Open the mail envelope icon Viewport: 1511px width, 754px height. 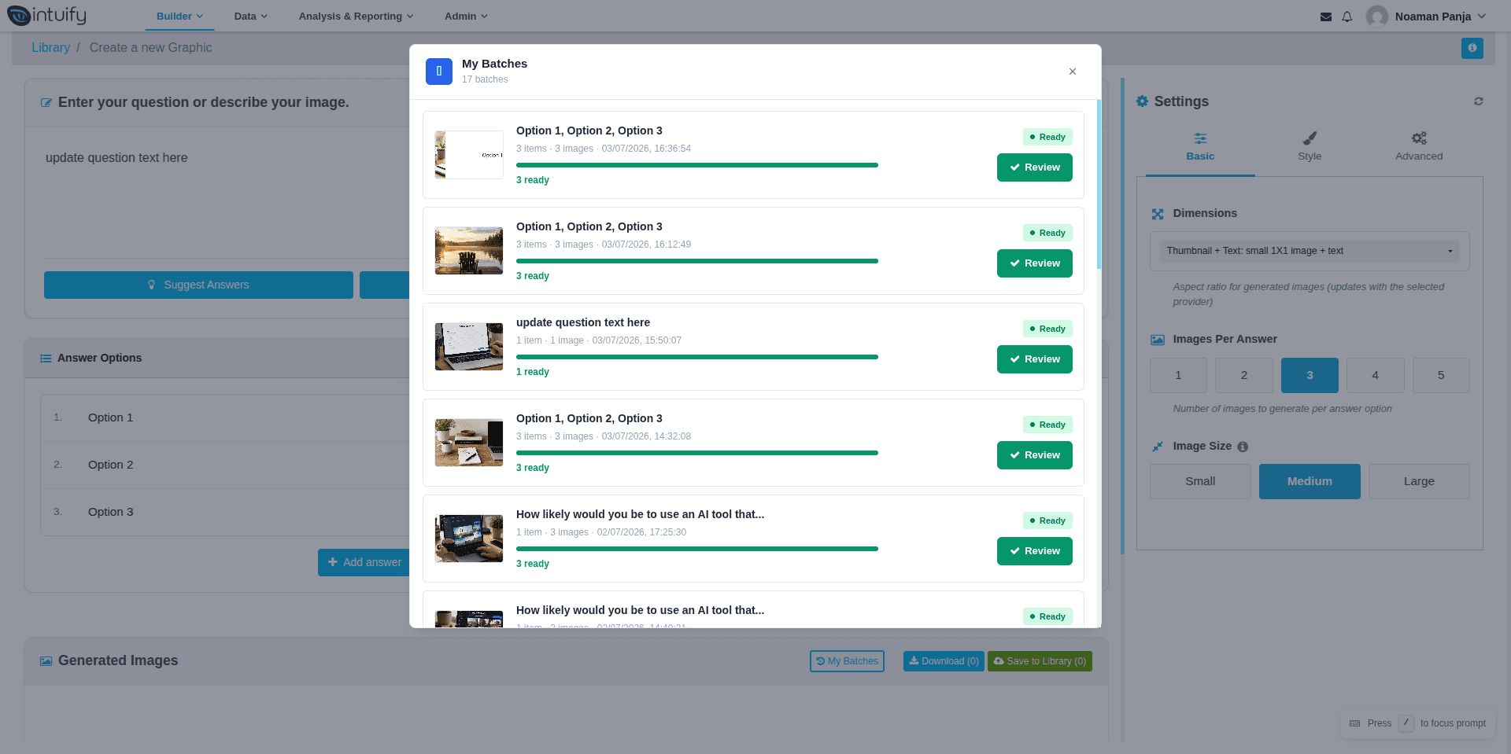coord(1326,17)
